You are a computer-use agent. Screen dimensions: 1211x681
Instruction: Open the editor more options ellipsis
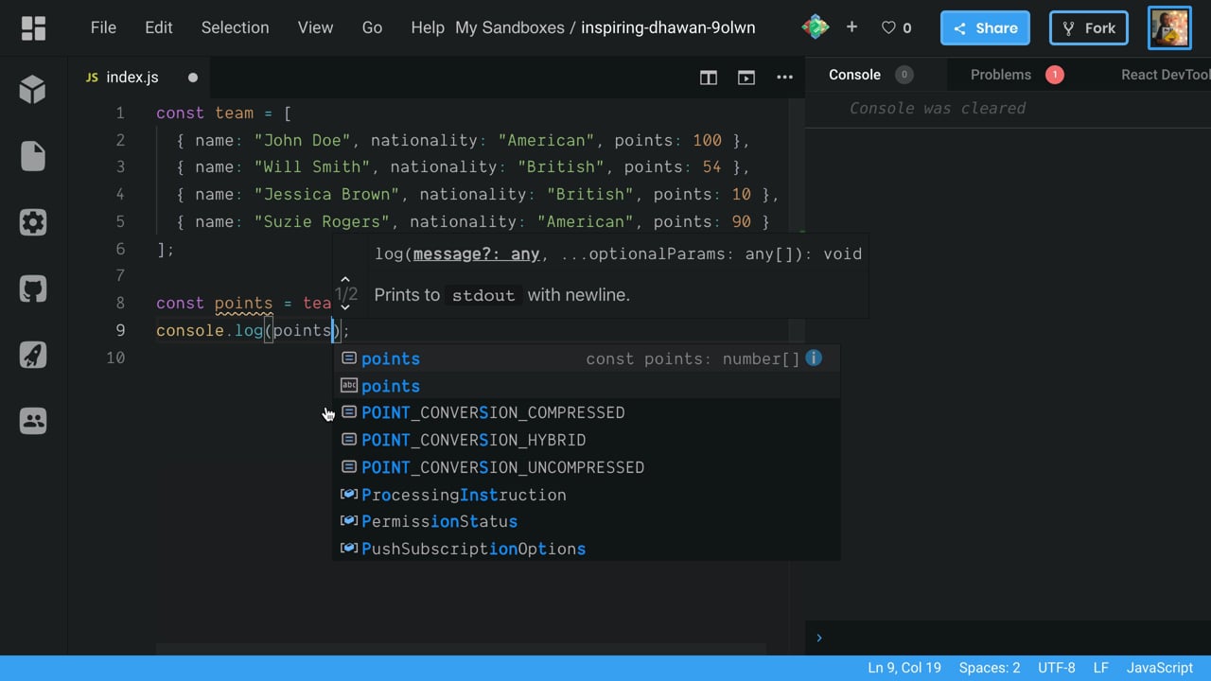pyautogui.click(x=784, y=78)
